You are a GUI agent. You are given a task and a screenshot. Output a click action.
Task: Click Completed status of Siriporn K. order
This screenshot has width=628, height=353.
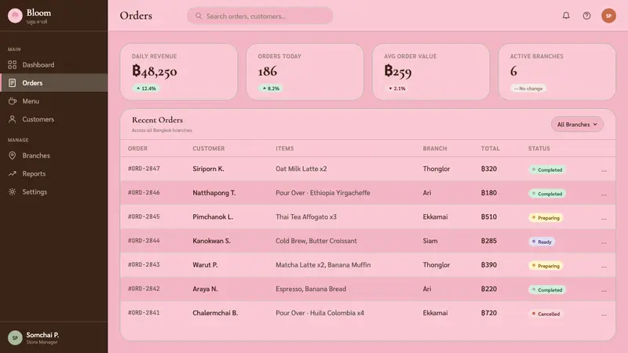pyautogui.click(x=547, y=169)
